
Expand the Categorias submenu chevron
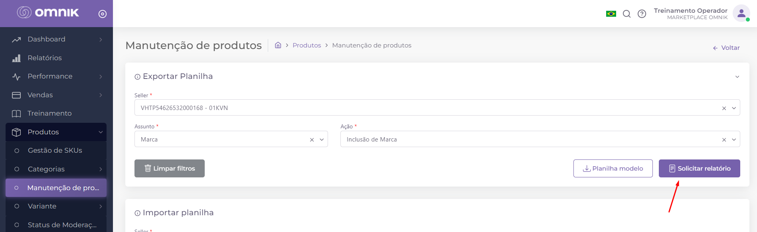point(101,169)
